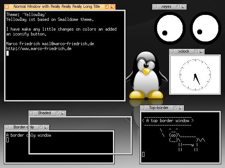Click the leftmost square button on the Shaded titlebar
225x168 pixels.
(x=31, y=113)
